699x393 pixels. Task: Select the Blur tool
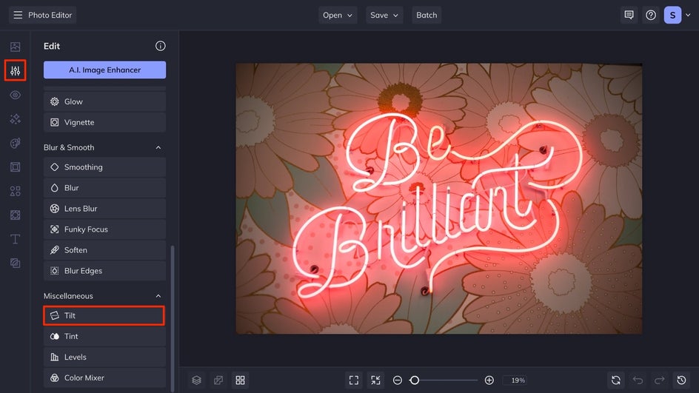104,187
